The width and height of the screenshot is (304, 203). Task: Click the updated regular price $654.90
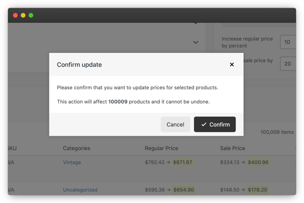point(184,190)
